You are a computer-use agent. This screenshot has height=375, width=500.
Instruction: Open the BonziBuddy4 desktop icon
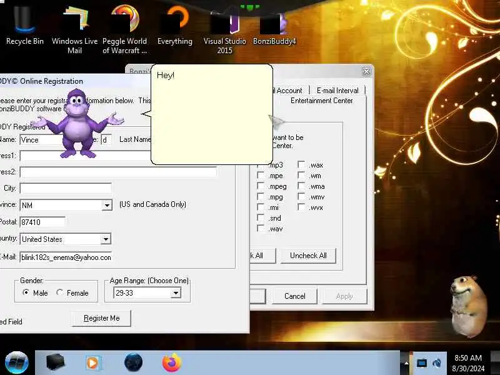(274, 29)
